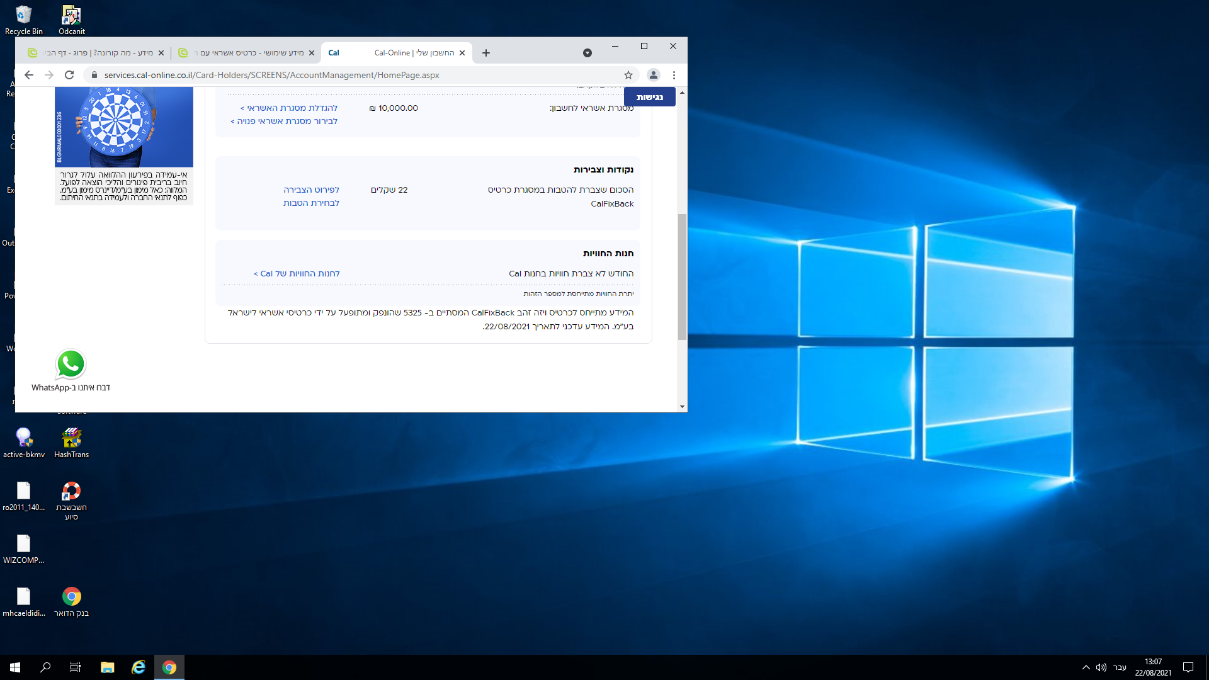Click the נגישות accessibility button
The height and width of the screenshot is (680, 1209).
(x=649, y=97)
